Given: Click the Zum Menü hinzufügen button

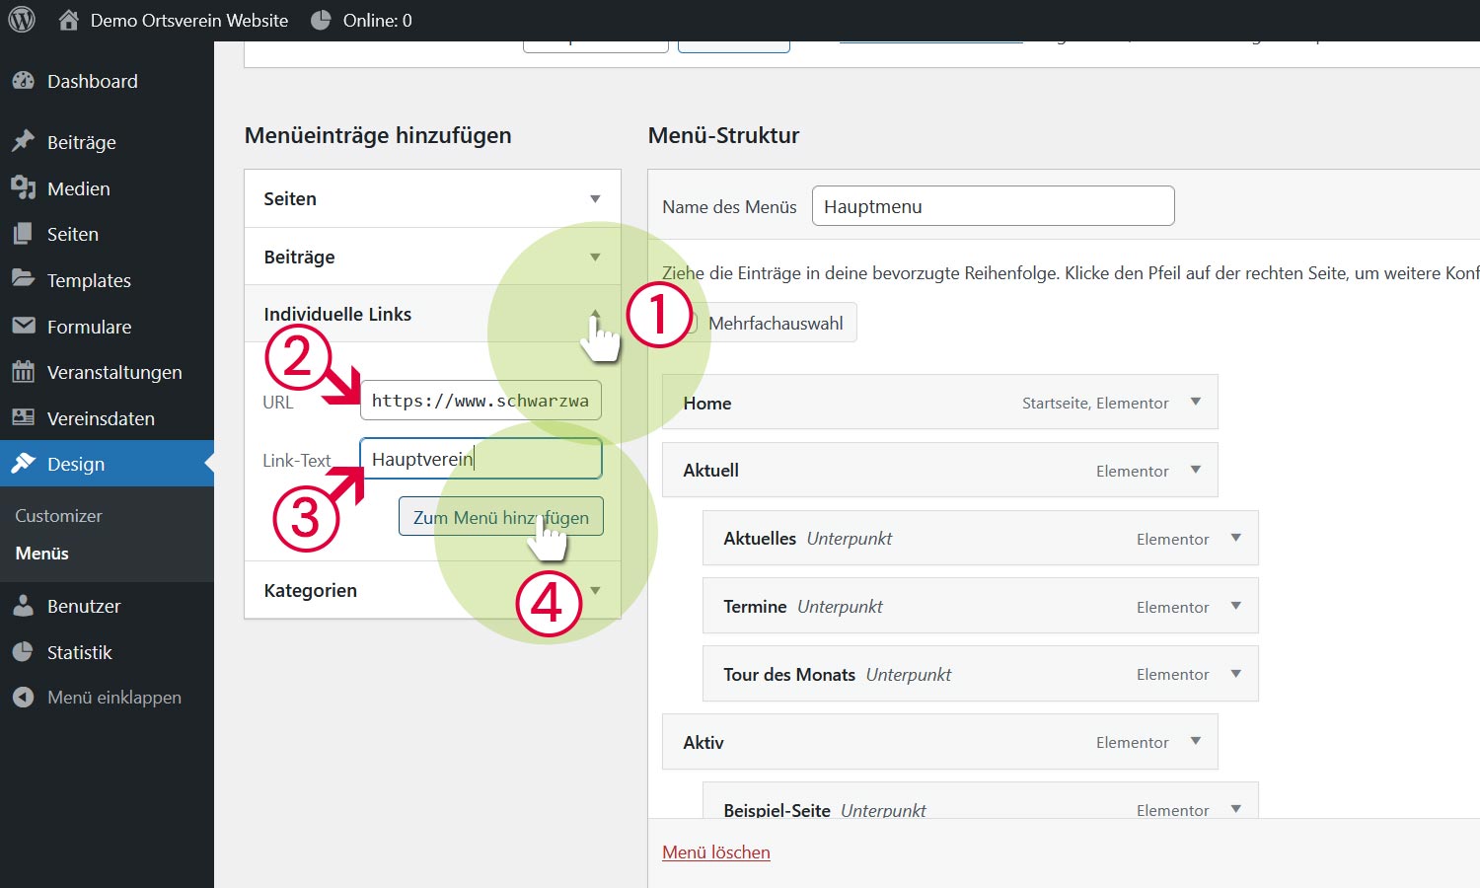Looking at the screenshot, I should [501, 516].
